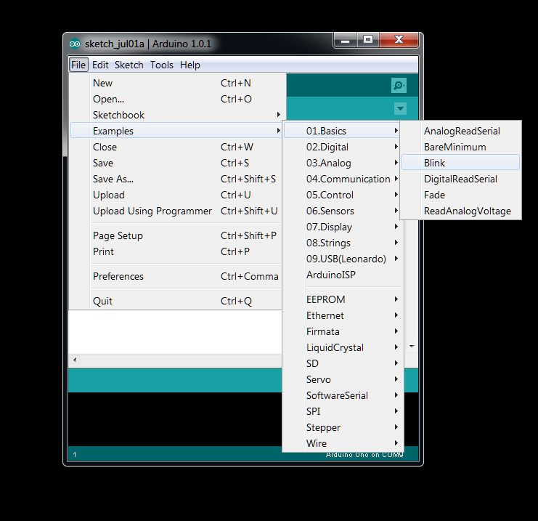Open the ArduinoISP example
Screen dimensions: 538x521
coord(343,275)
